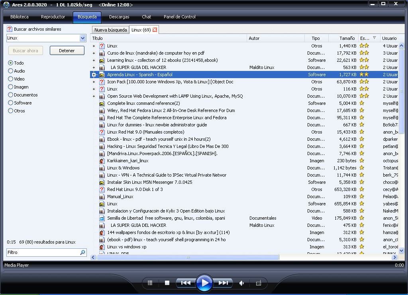Screen dimensions: 408x295
Task: Select the Software radio option
Action: click(x=11, y=103)
